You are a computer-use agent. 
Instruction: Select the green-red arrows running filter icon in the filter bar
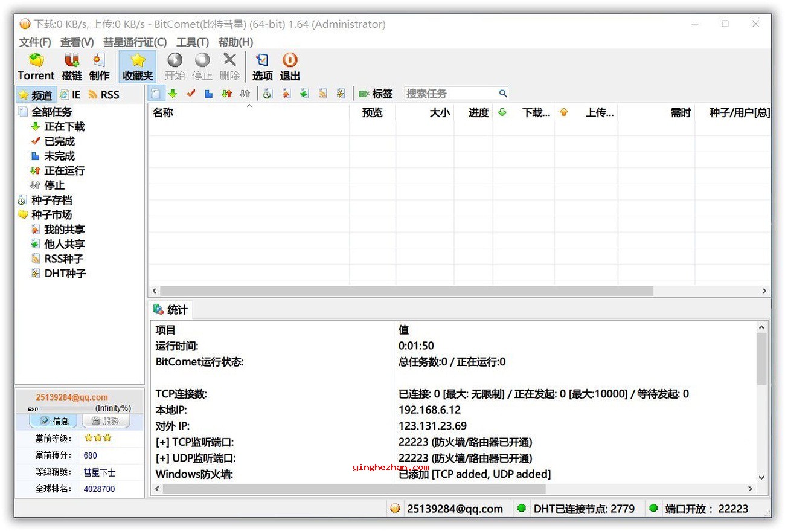click(226, 94)
